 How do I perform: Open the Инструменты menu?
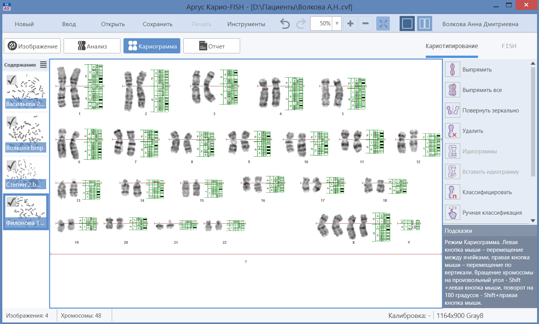[246, 24]
